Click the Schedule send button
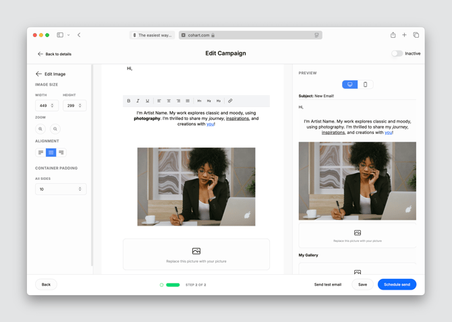The image size is (452, 322). [397, 284]
